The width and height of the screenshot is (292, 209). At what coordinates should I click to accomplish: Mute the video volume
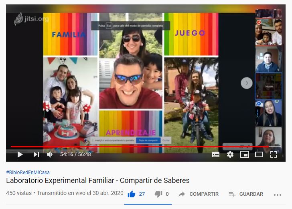50,154
